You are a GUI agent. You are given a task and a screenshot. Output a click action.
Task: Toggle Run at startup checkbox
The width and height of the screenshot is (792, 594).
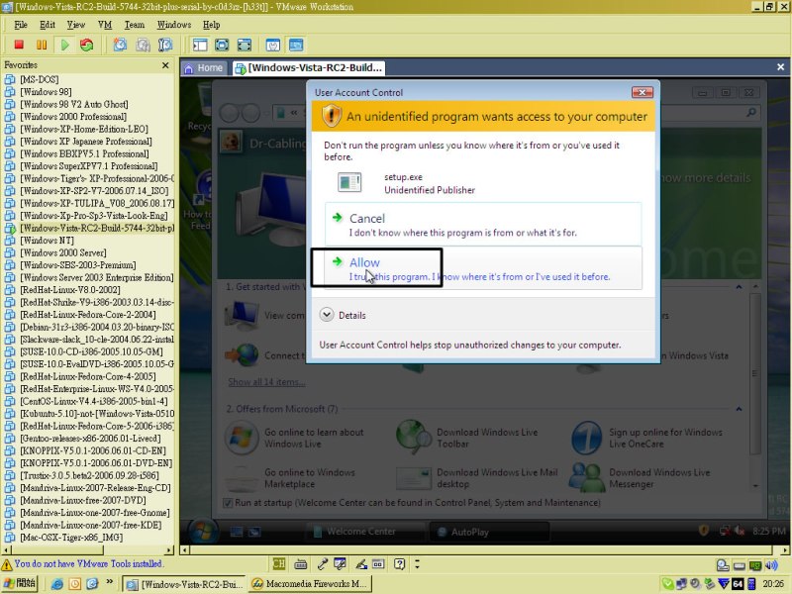[228, 503]
